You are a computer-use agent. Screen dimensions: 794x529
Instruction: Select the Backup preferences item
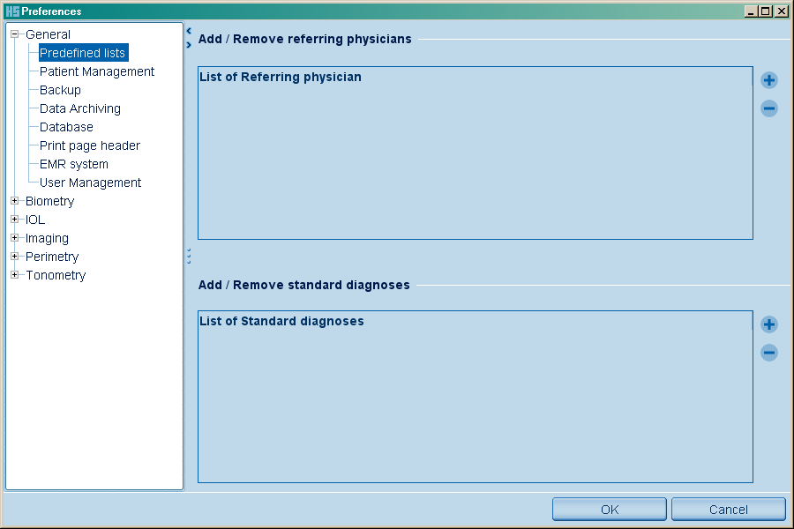click(x=60, y=90)
